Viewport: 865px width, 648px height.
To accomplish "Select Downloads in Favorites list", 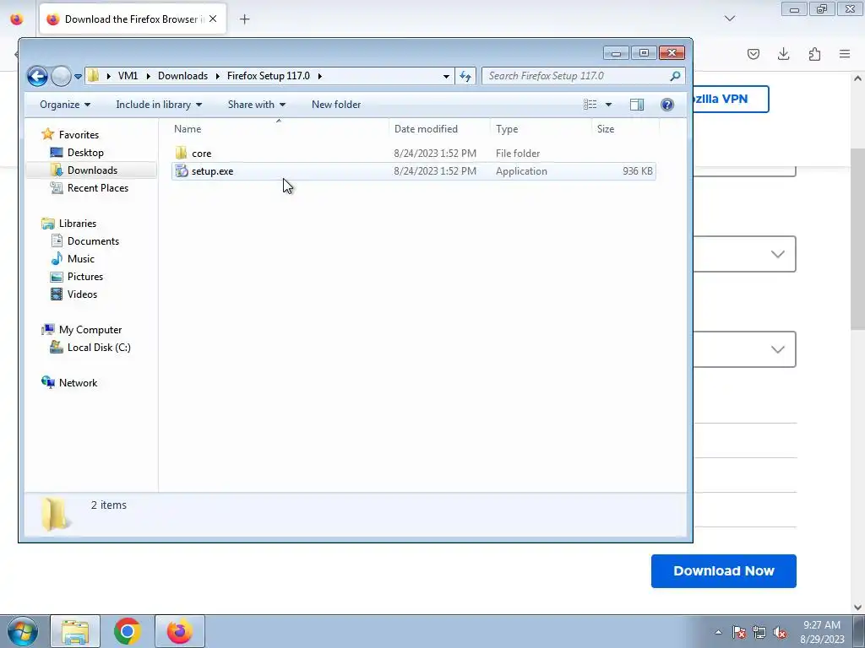I will click(92, 170).
